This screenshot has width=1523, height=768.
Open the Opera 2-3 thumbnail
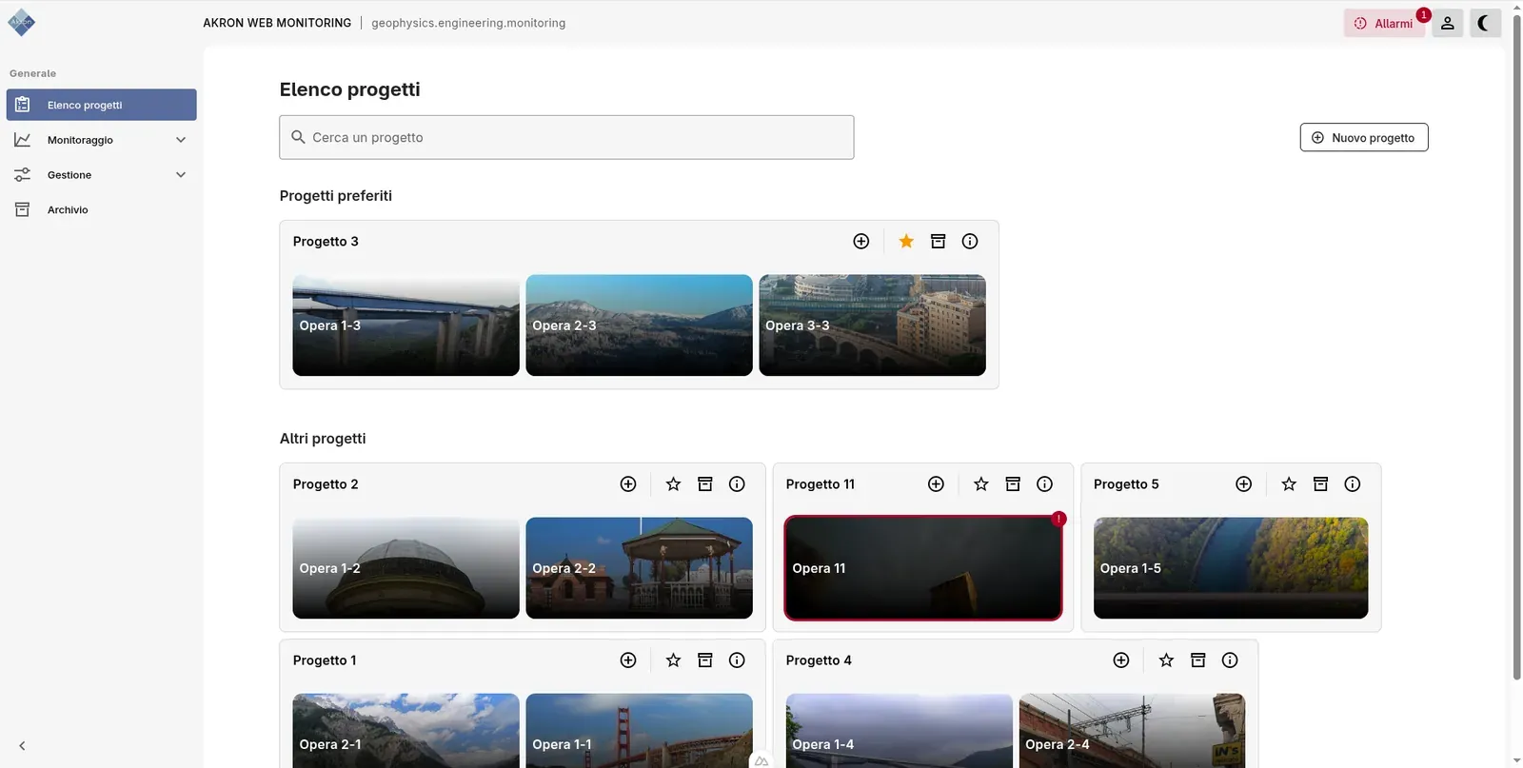point(640,325)
